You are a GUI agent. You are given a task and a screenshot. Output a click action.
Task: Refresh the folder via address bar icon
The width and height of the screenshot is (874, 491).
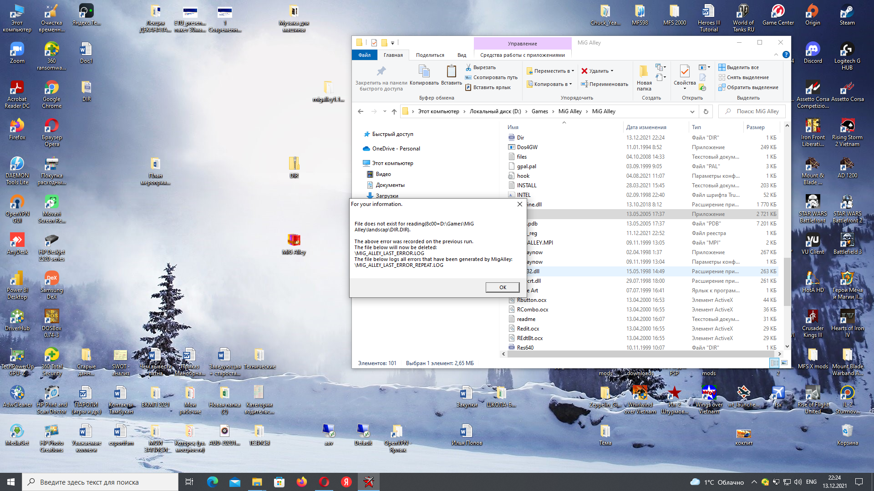(706, 111)
